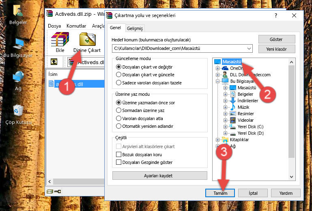Image resolution: width=312 pixels, height=211 pixels.
Task: Confirm extraction with Tamam button
Action: [x=220, y=193]
